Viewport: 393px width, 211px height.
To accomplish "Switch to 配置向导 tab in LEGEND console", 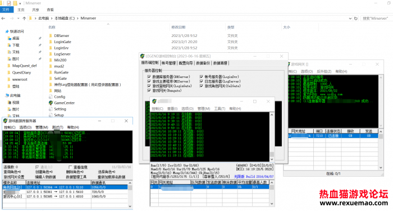I will 186,63.
